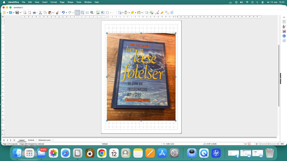Switch to the Dimension Lines layer tab

coord(45,140)
